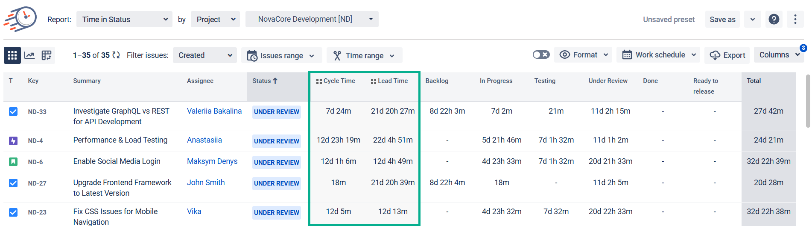Click the refresh issues icon
The width and height of the screenshot is (812, 226).
tap(116, 55)
